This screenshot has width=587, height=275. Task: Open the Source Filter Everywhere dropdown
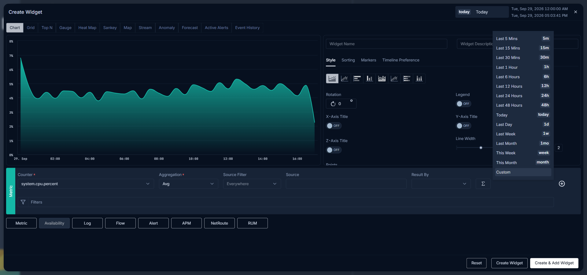(x=252, y=184)
